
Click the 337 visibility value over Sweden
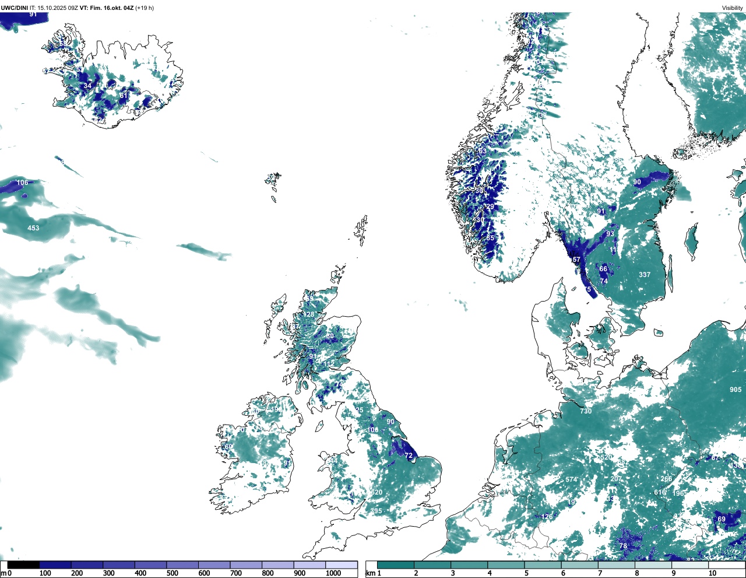tap(644, 274)
